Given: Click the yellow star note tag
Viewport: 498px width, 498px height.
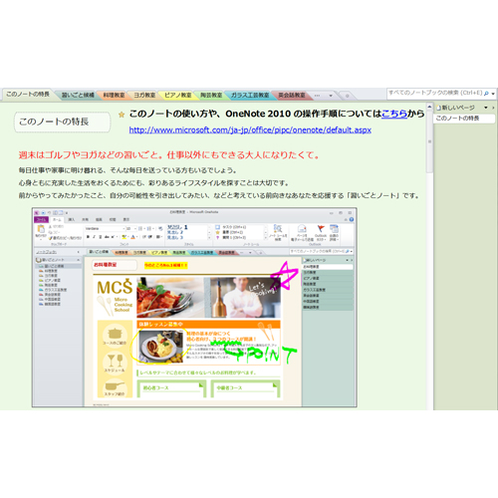Looking at the screenshot, I should click(x=122, y=115).
